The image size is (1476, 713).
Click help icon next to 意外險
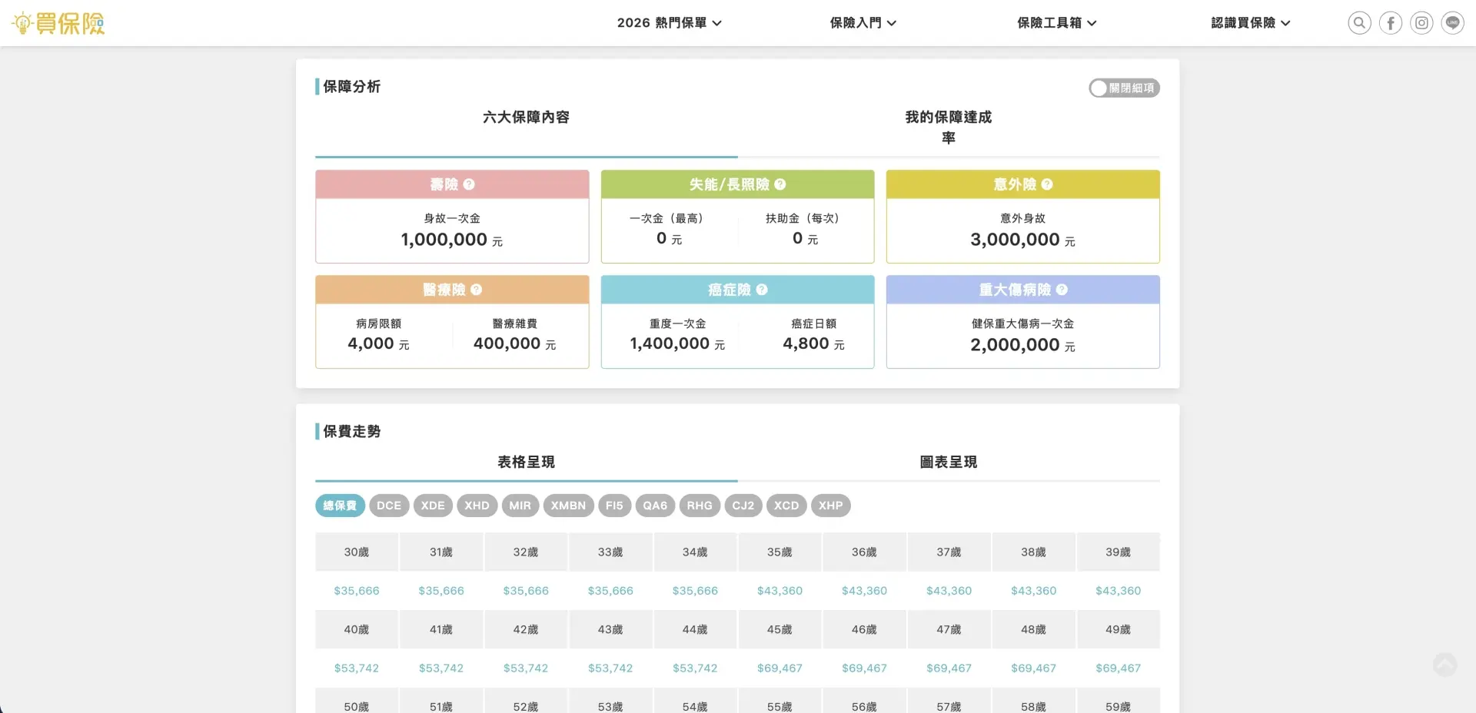[x=1047, y=184]
